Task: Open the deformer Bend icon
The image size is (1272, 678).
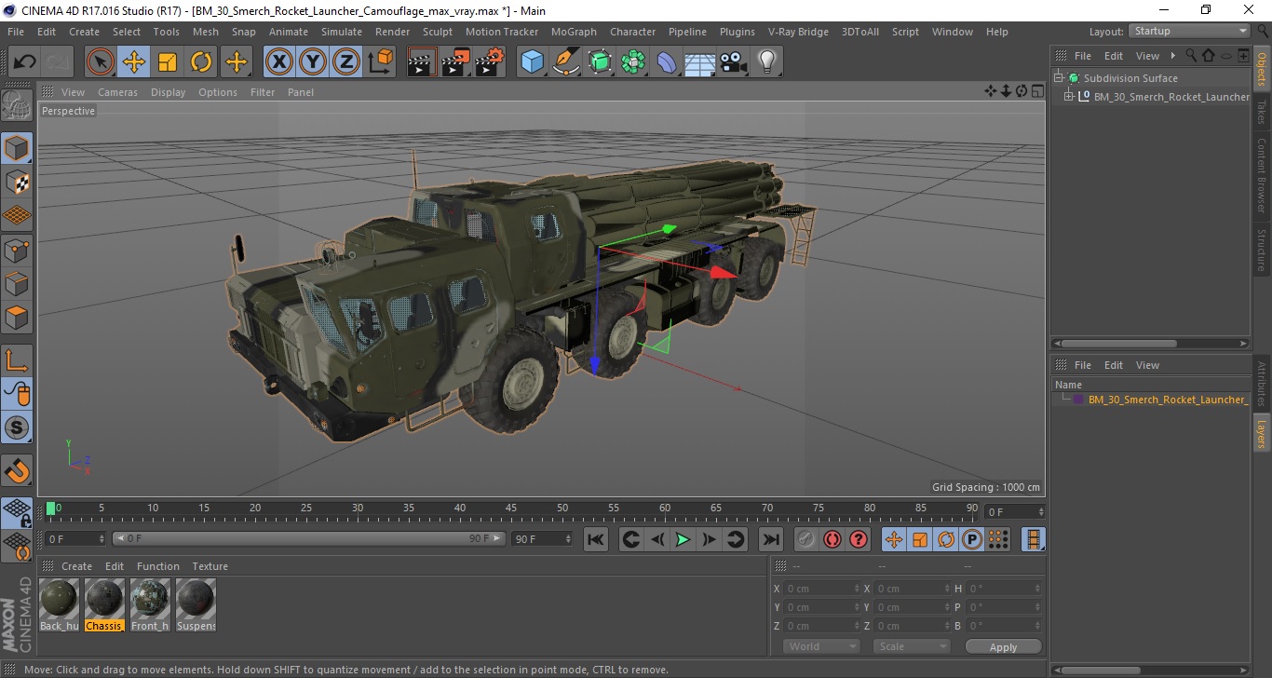Action: [x=667, y=62]
